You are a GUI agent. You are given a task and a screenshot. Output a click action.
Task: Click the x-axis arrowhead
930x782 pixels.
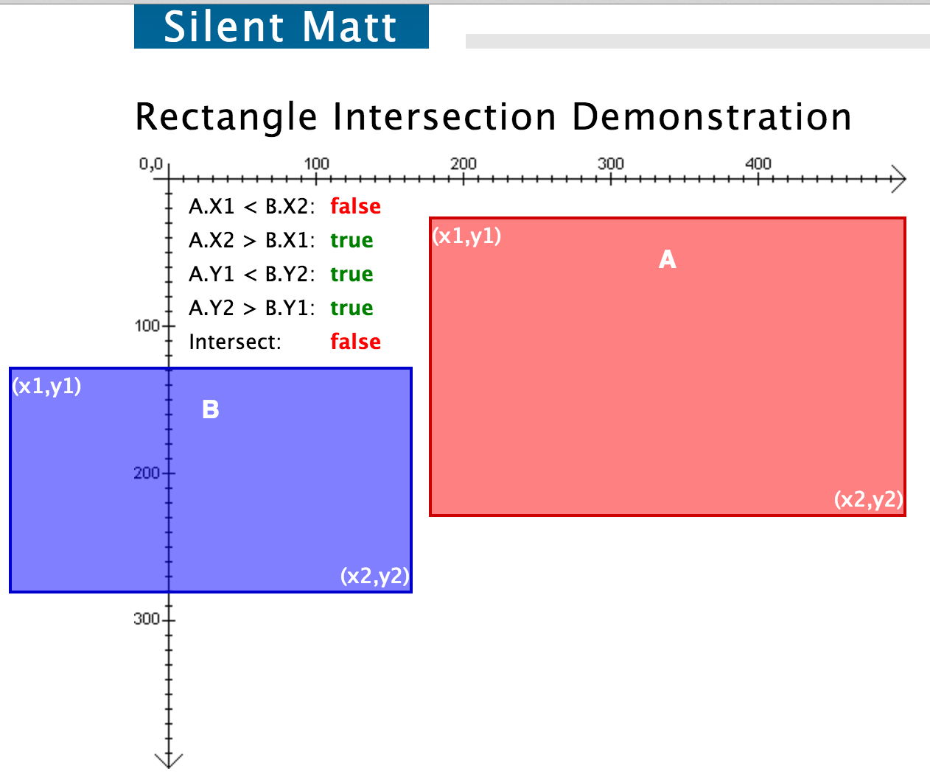(x=898, y=178)
